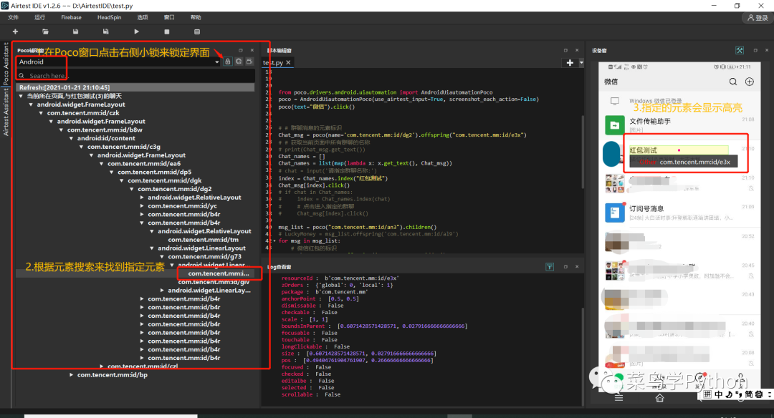The image size is (774, 418).
Task: Float the Poco assistant panel
Action: 241,50
